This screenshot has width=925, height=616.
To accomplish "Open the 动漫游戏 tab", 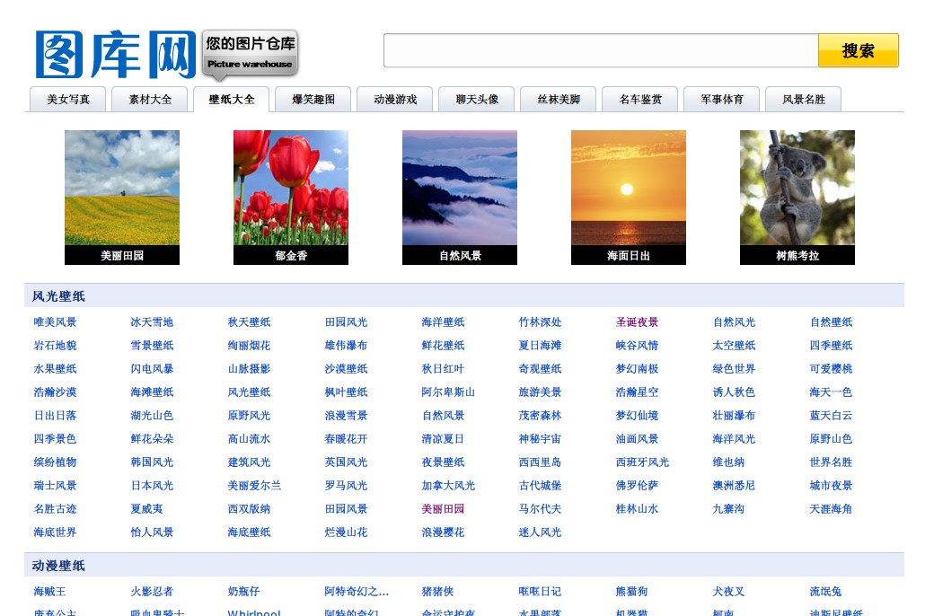I will point(395,99).
